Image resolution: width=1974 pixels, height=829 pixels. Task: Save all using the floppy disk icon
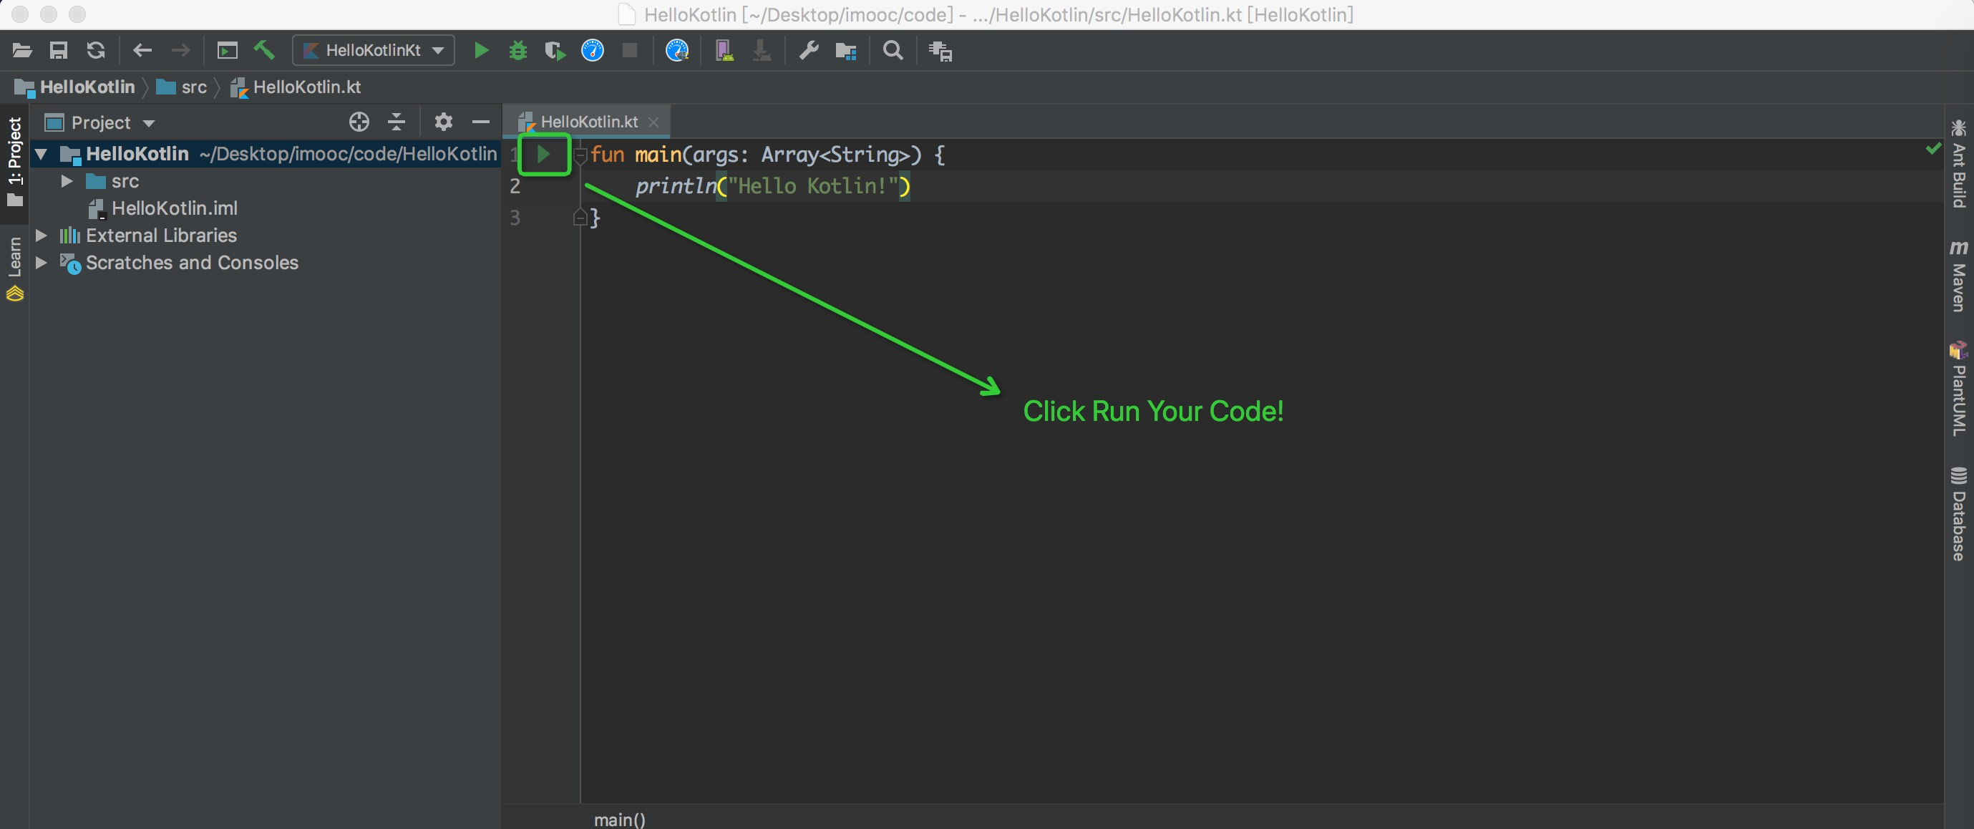(59, 51)
